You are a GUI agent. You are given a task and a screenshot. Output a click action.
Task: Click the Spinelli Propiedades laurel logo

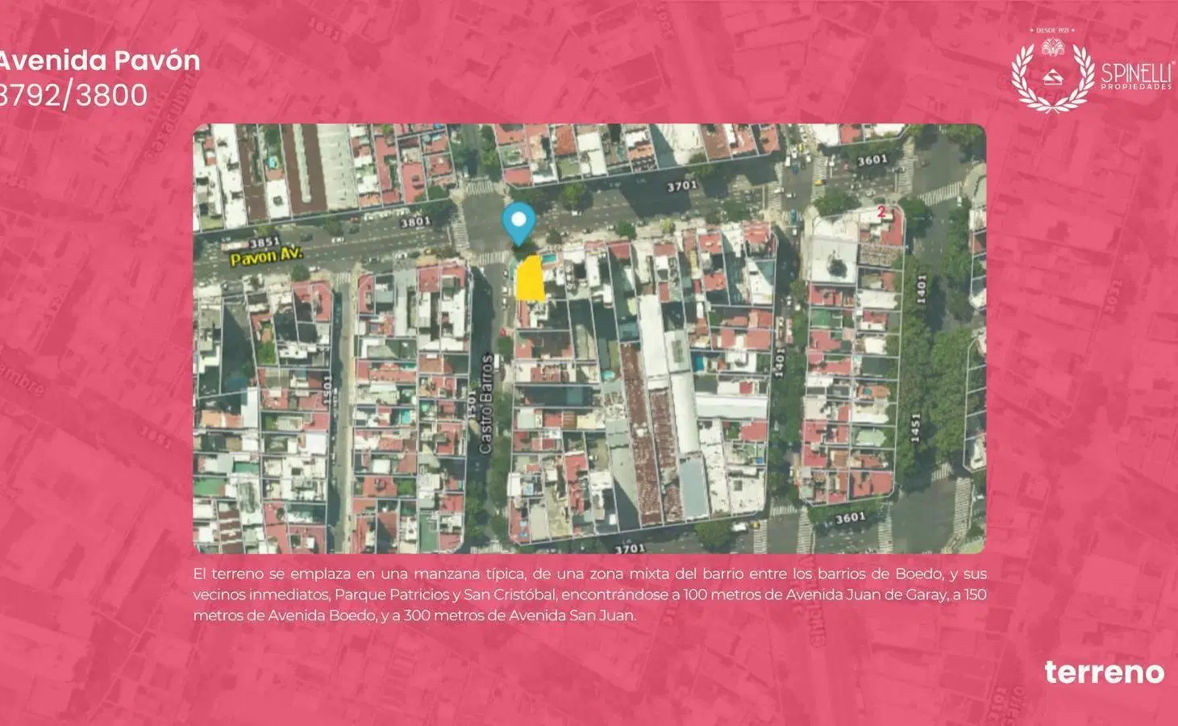pos(1051,75)
